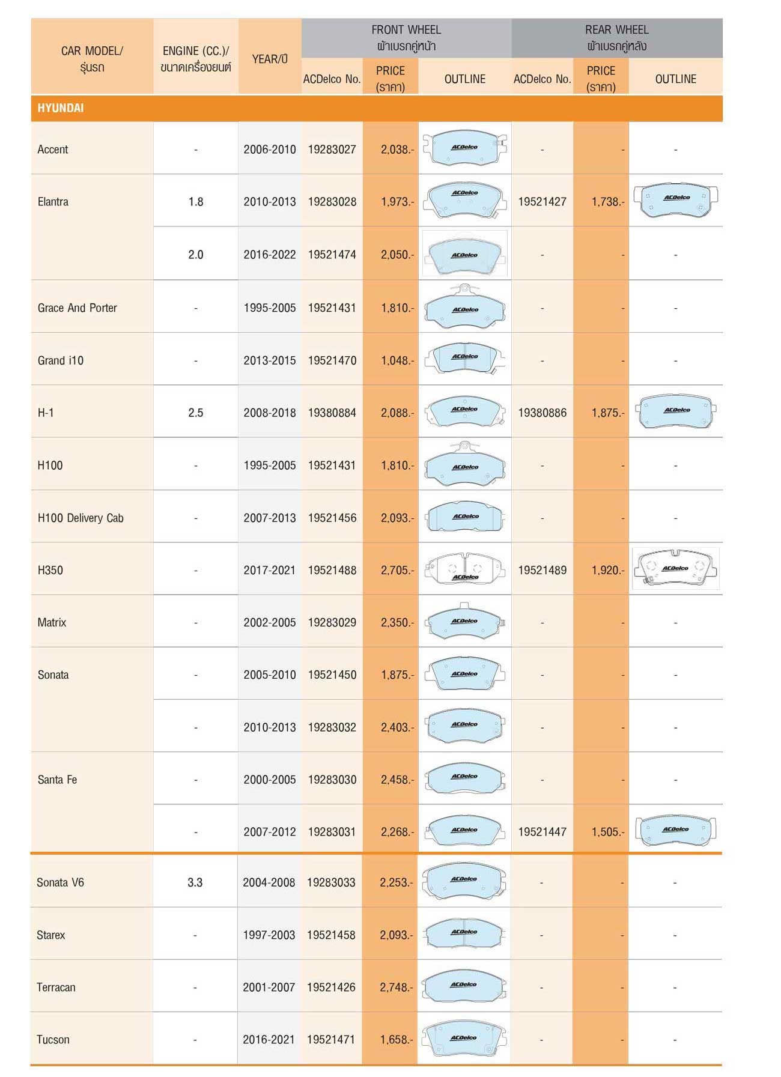This screenshot has height=1077, width=781.
Task: Select the Elantra 1.8 rear pad outline
Action: (x=676, y=200)
